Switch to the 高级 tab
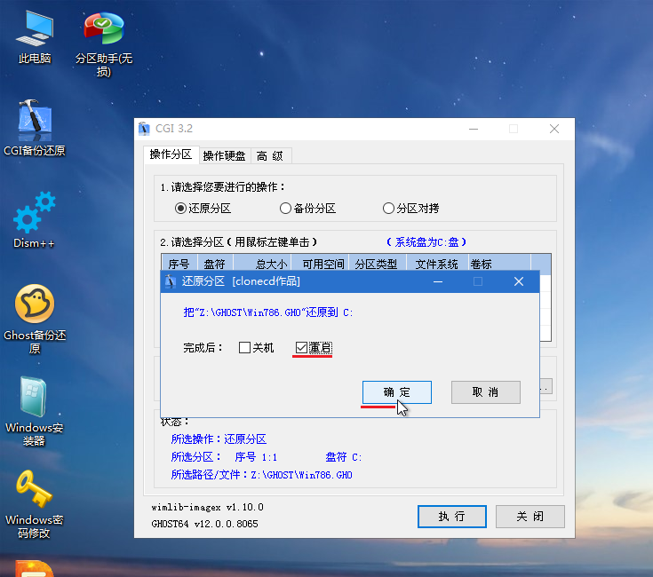This screenshot has height=577, width=653. click(270, 156)
